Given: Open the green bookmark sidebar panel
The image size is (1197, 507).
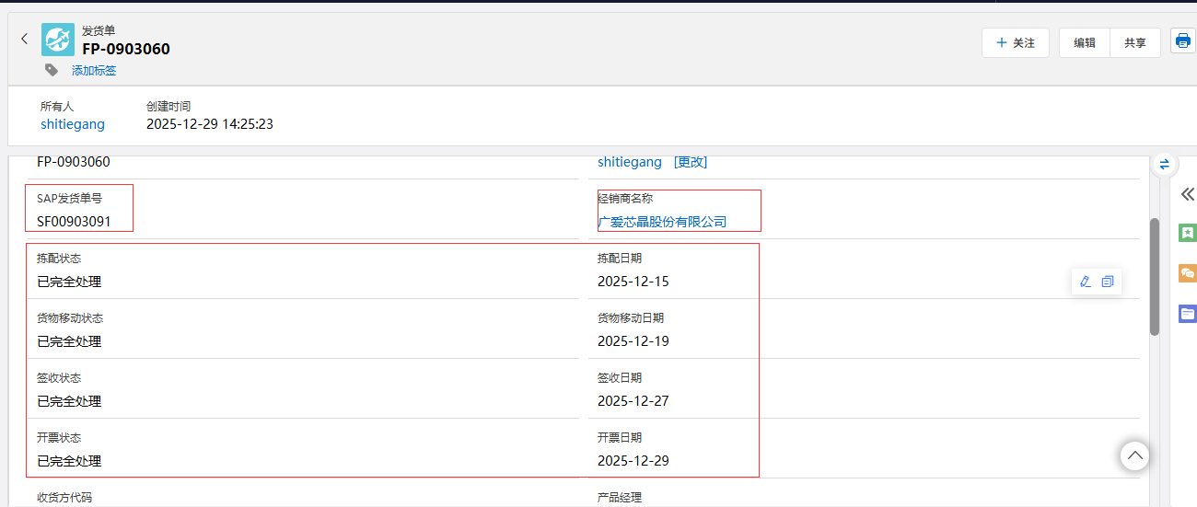Looking at the screenshot, I should [1187, 233].
